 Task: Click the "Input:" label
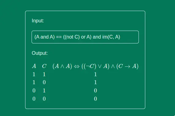tap(38, 21)
